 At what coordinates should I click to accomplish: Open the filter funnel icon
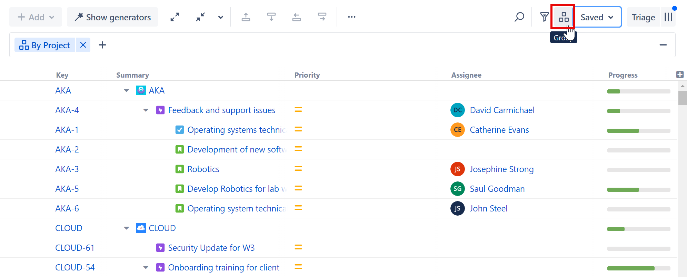(x=544, y=17)
